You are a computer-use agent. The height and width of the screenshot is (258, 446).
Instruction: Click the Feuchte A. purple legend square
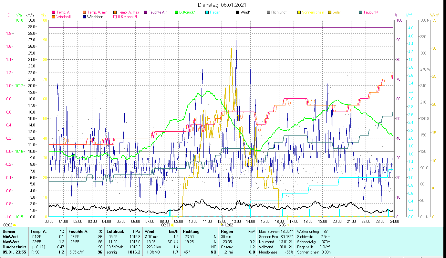pos(146,13)
